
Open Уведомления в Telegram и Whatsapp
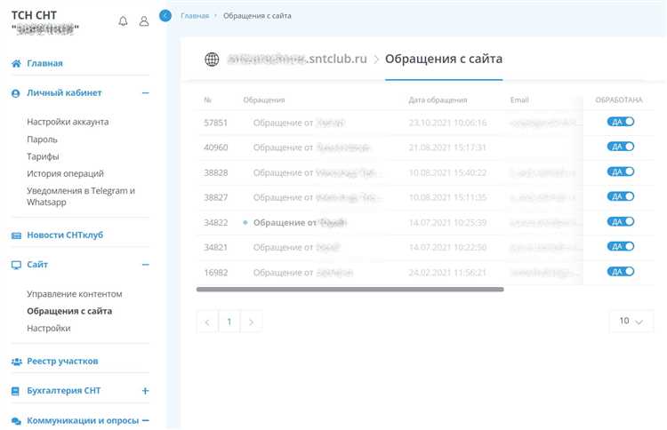pyautogui.click(x=81, y=196)
